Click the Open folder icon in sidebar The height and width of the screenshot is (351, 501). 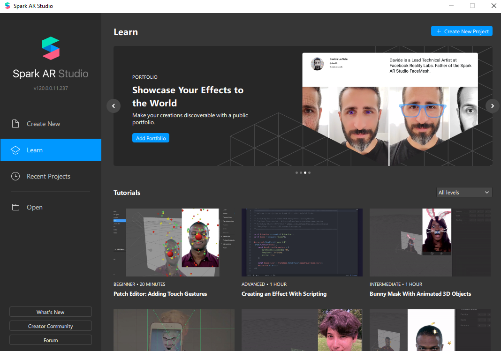15,207
